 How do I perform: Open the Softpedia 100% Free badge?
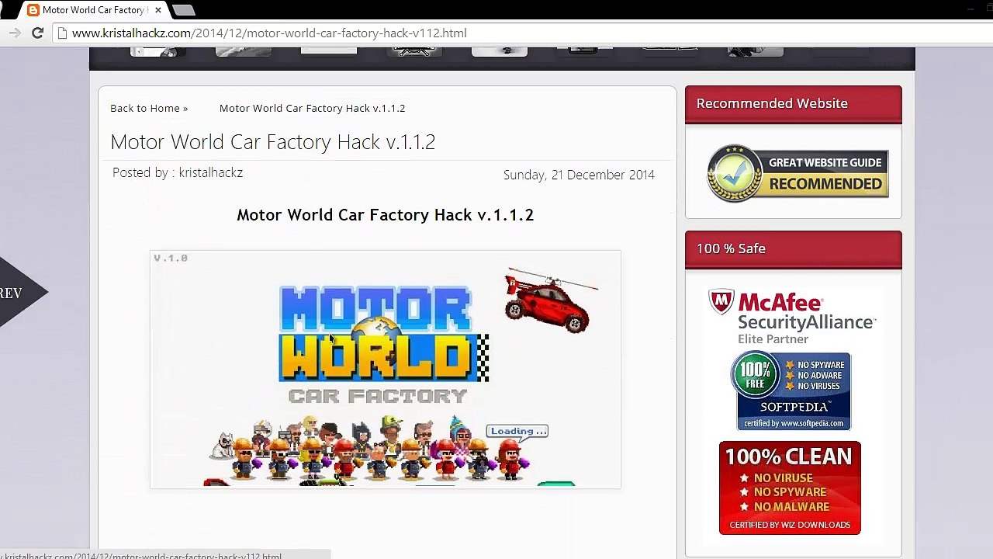[791, 391]
